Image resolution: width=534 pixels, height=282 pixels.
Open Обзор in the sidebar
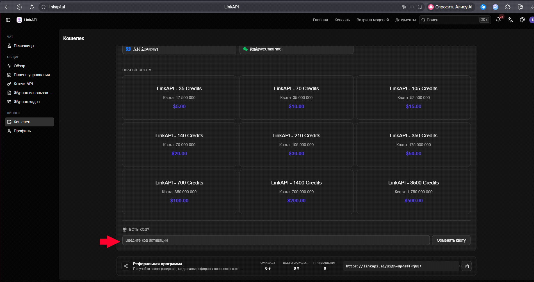[x=29, y=66]
